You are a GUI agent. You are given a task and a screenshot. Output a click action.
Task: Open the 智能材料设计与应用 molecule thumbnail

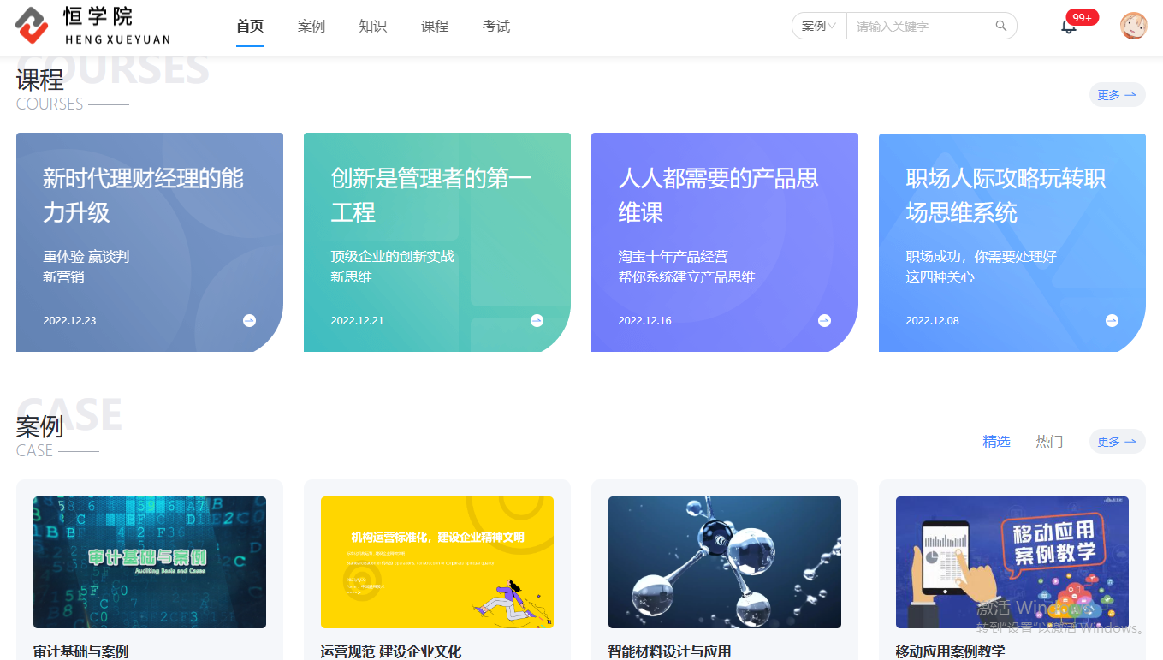point(725,562)
